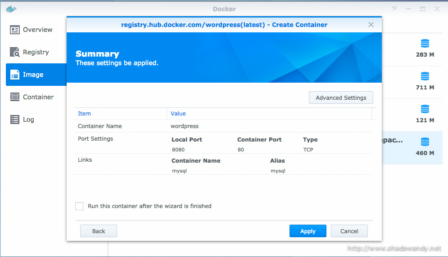The width and height of the screenshot is (448, 257).
Task: Click the database icon above 460 M
Action: coord(425,142)
